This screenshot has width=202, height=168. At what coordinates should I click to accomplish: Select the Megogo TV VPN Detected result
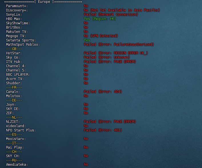coord(101,36)
